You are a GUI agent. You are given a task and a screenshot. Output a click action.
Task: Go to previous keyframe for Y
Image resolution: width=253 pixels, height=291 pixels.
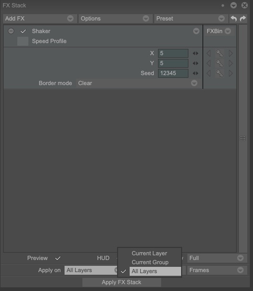click(x=208, y=63)
